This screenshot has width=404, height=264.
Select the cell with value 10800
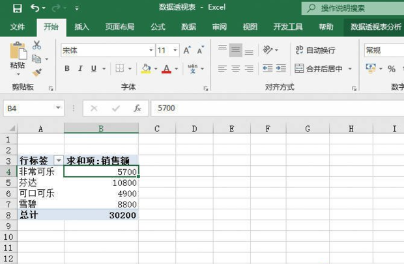pyautogui.click(x=101, y=183)
